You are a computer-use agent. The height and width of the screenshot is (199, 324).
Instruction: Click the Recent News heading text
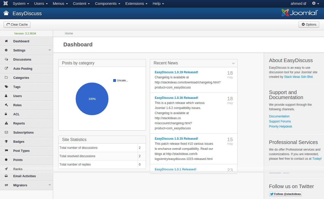166,63
